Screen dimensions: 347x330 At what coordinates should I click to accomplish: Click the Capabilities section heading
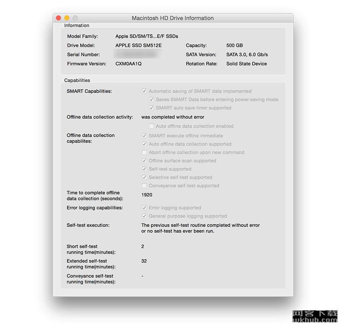click(77, 80)
